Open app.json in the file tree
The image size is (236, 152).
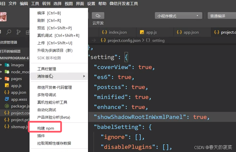pyautogui.click(x=15, y=92)
